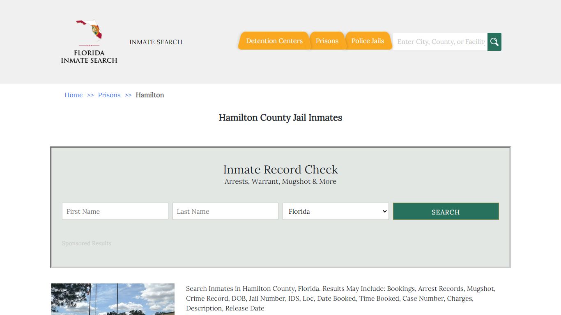The height and width of the screenshot is (315, 561).
Task: Click the Hamilton breadcrumb text
Action: tap(150, 95)
